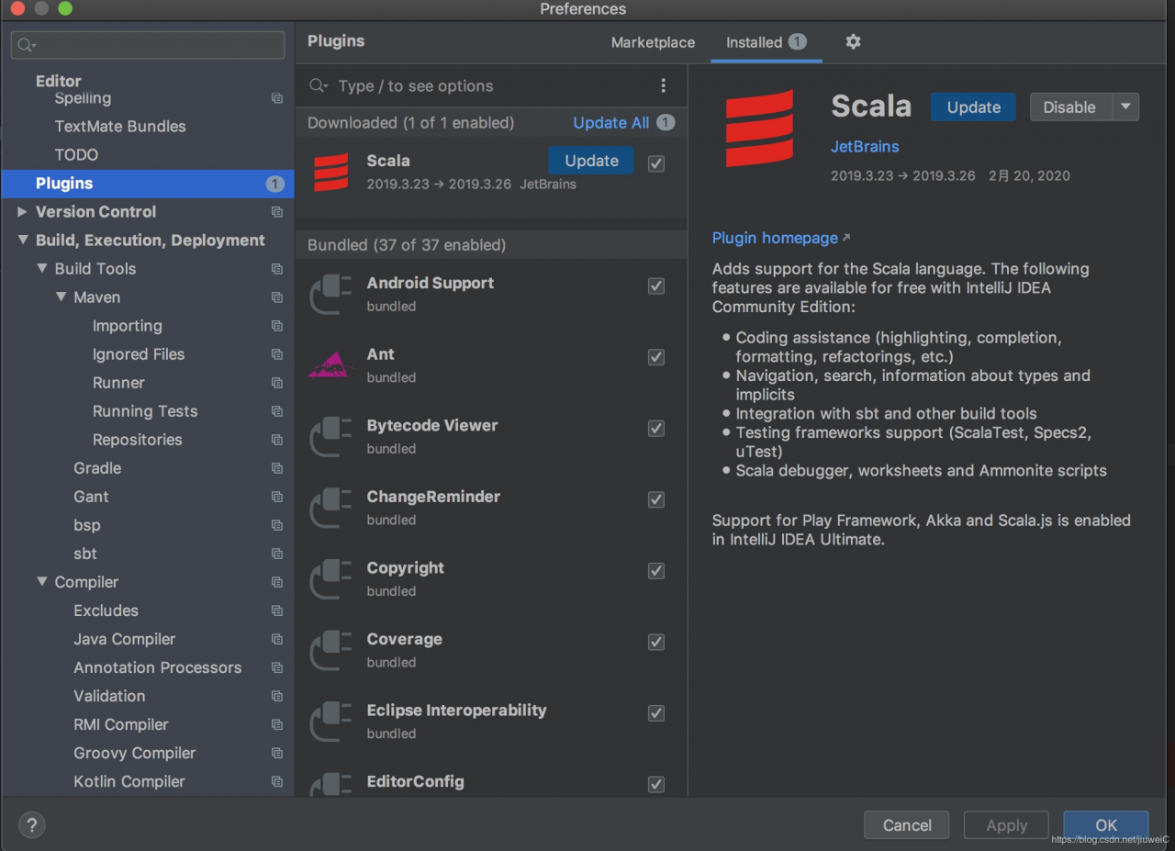Viewport: 1175px width, 851px height.
Task: Click the Android Support plugin icon
Action: pos(330,294)
